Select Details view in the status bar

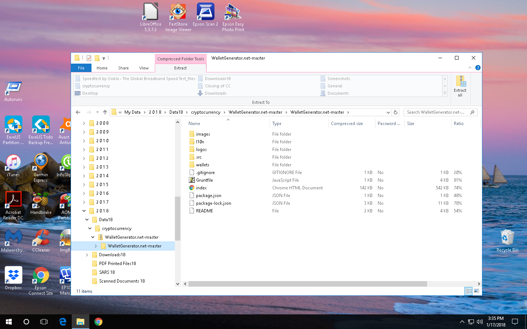469,291
